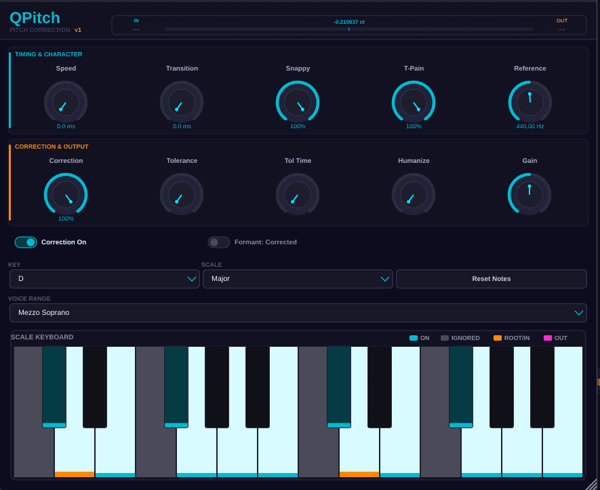Toggle the upper octave E white key
The height and width of the screenshot is (490, 600).
(x=400, y=452)
